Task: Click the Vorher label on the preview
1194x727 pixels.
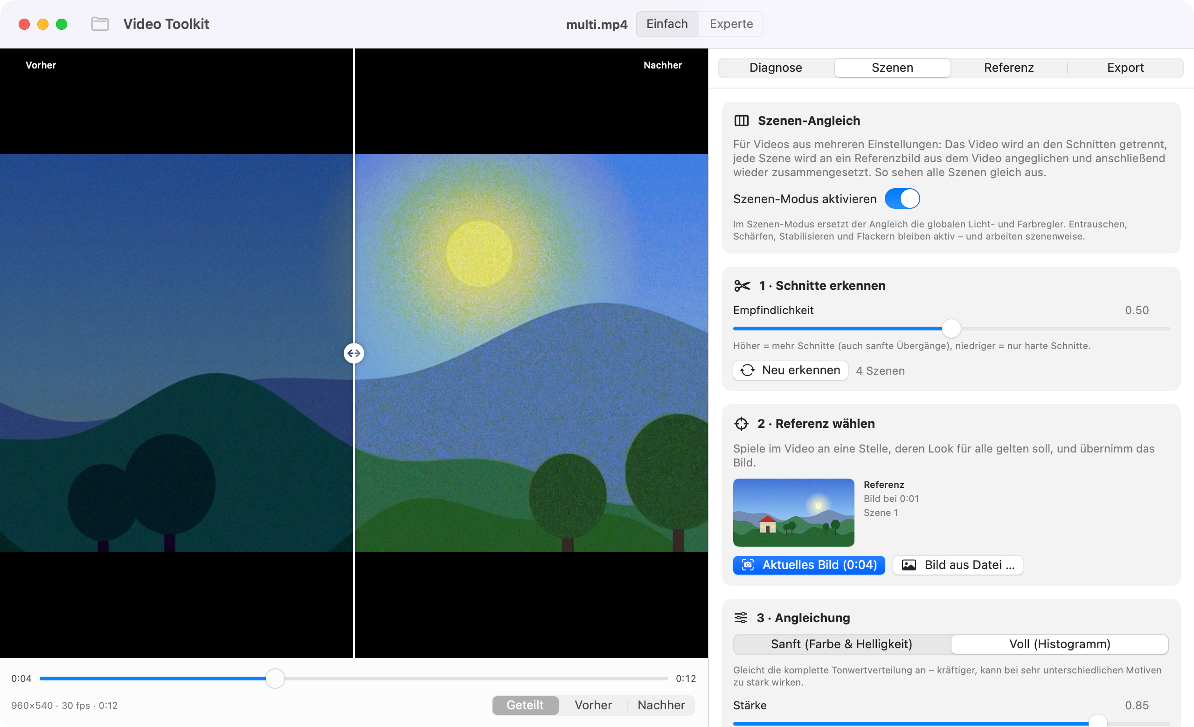Action: point(41,65)
